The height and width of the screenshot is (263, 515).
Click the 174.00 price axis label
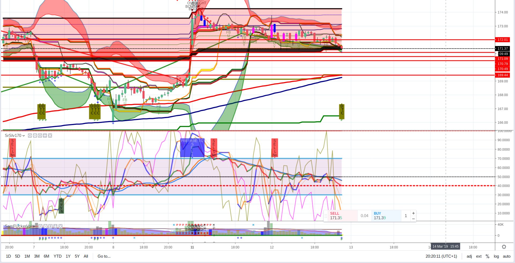click(x=503, y=12)
